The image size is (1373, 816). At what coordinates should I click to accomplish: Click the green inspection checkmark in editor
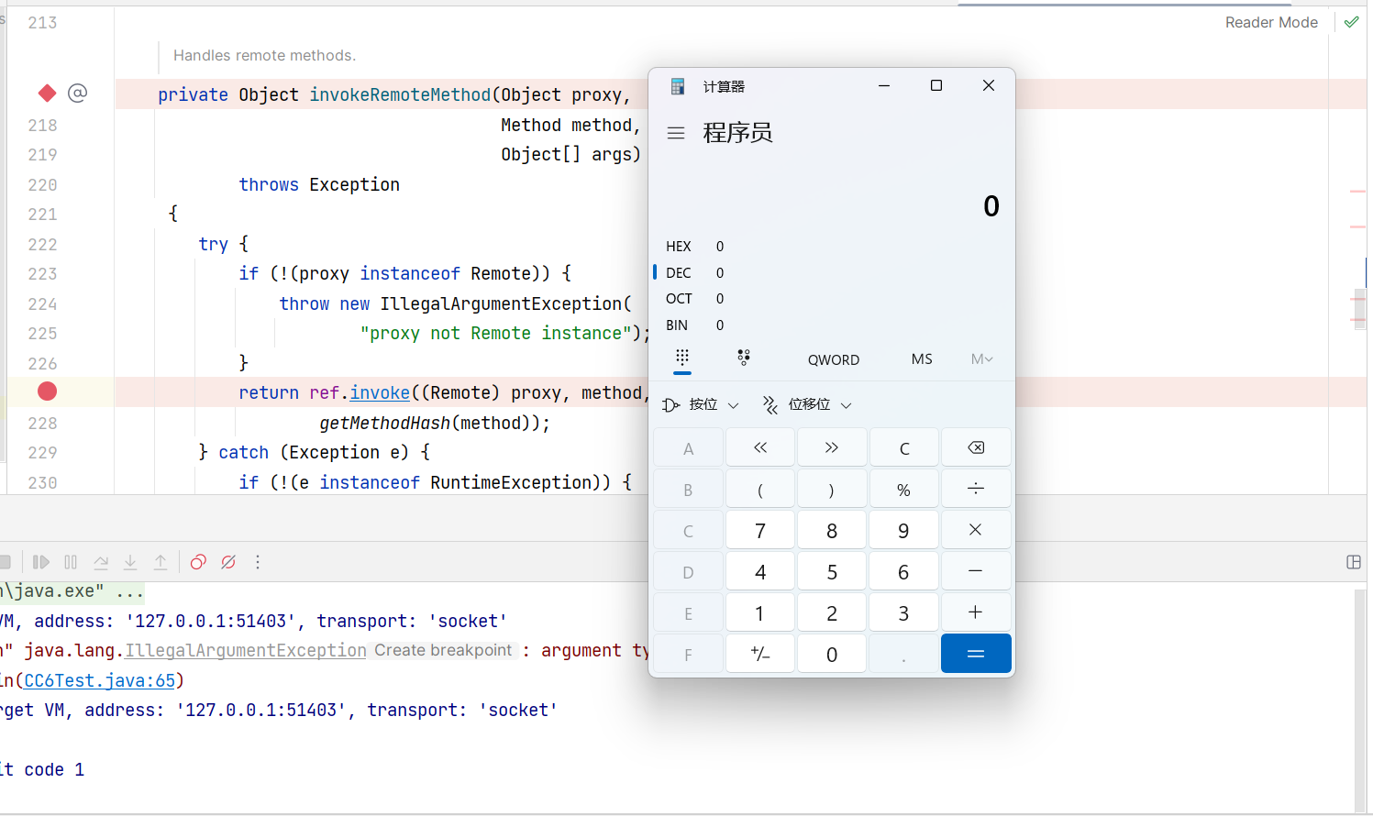pyautogui.click(x=1351, y=22)
